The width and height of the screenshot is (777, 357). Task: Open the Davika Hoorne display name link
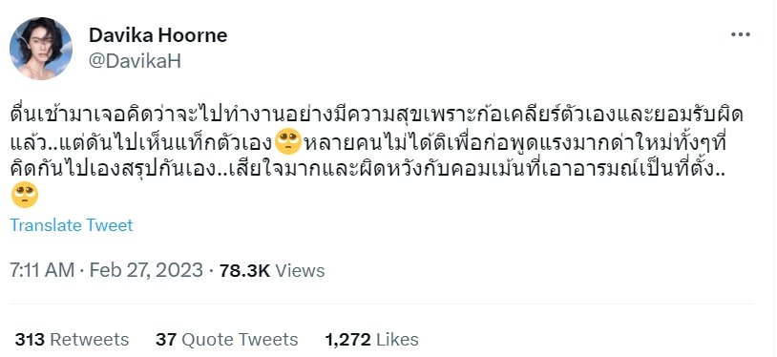click(x=157, y=35)
